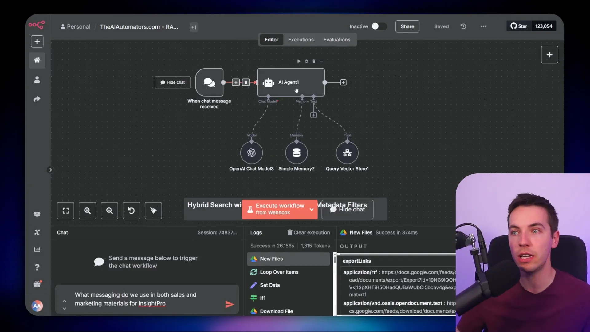Click previous message up chevron in chat

64,301
